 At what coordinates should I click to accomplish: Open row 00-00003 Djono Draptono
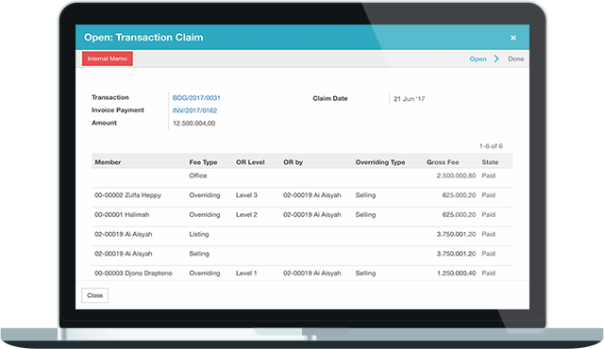tap(302, 274)
